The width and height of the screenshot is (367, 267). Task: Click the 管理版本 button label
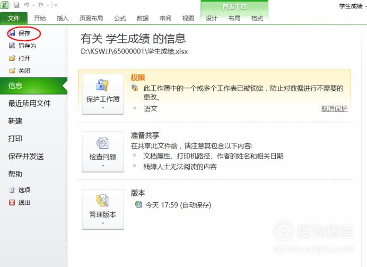(103, 214)
